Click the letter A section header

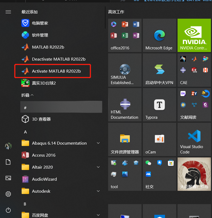click(x=25, y=132)
